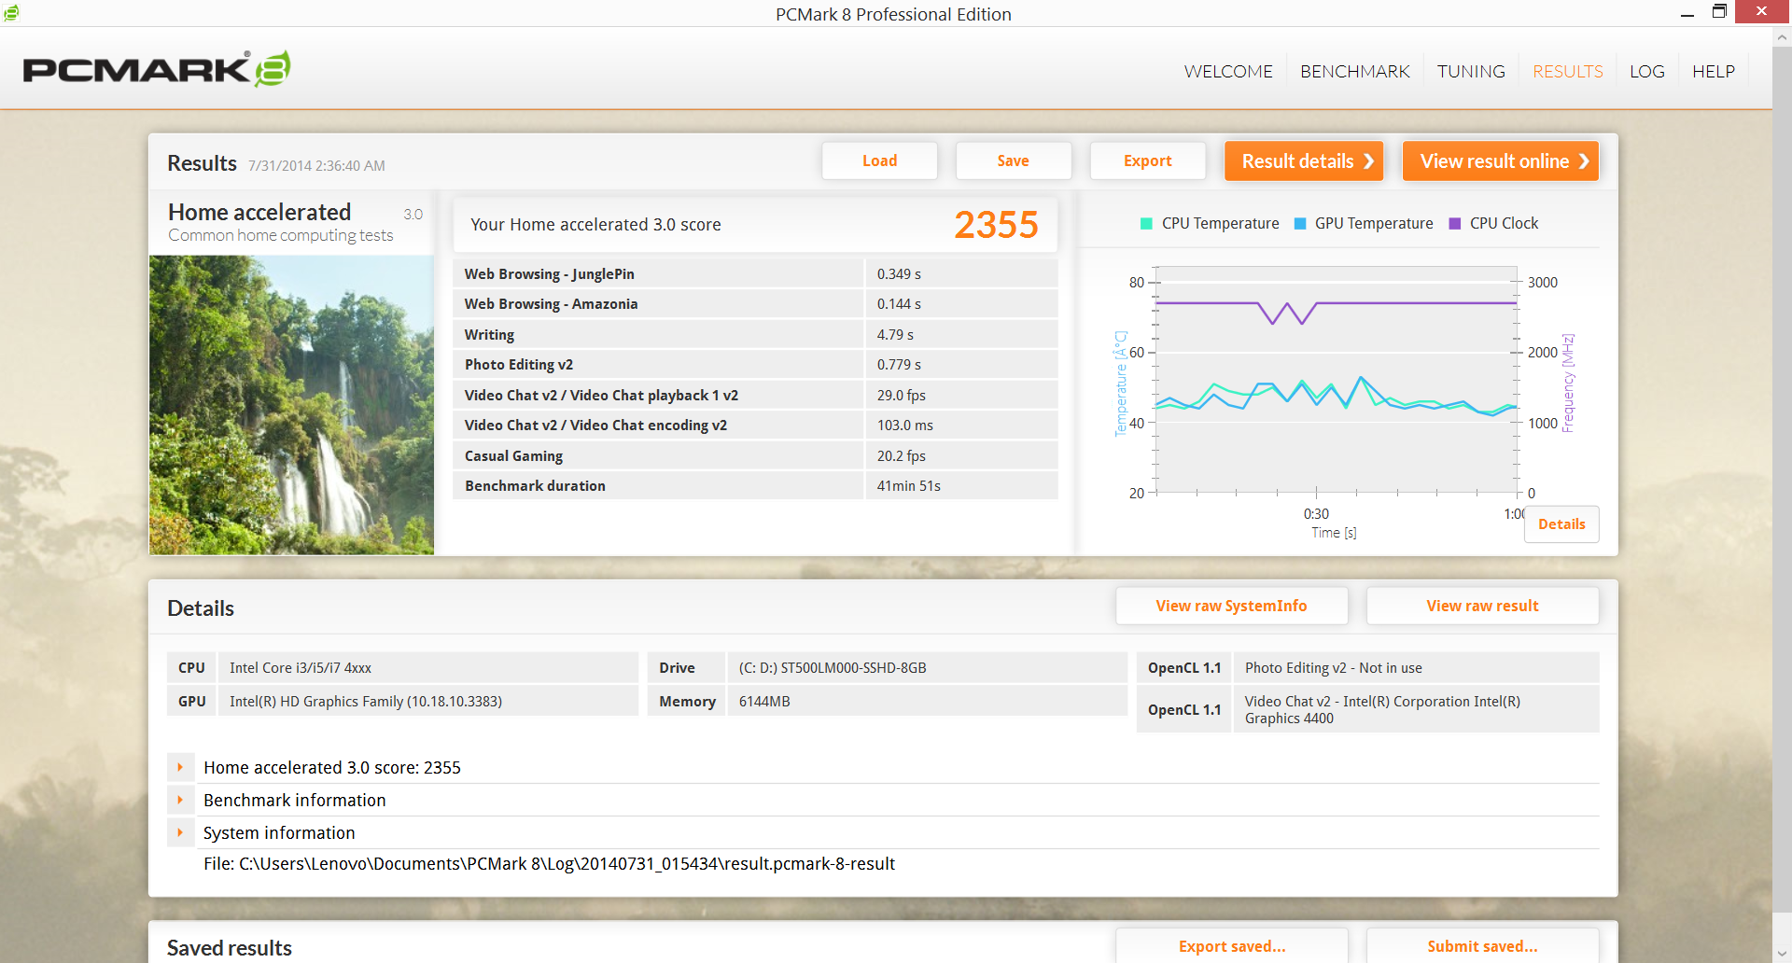Select the Photo Editing v2 row
Screen dimensions: 1792x963
(x=755, y=365)
